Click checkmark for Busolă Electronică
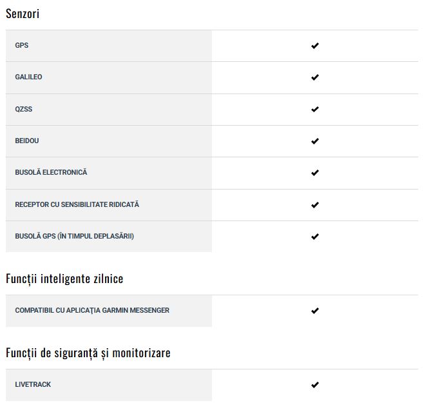This screenshot has width=424, height=412. coord(314,173)
